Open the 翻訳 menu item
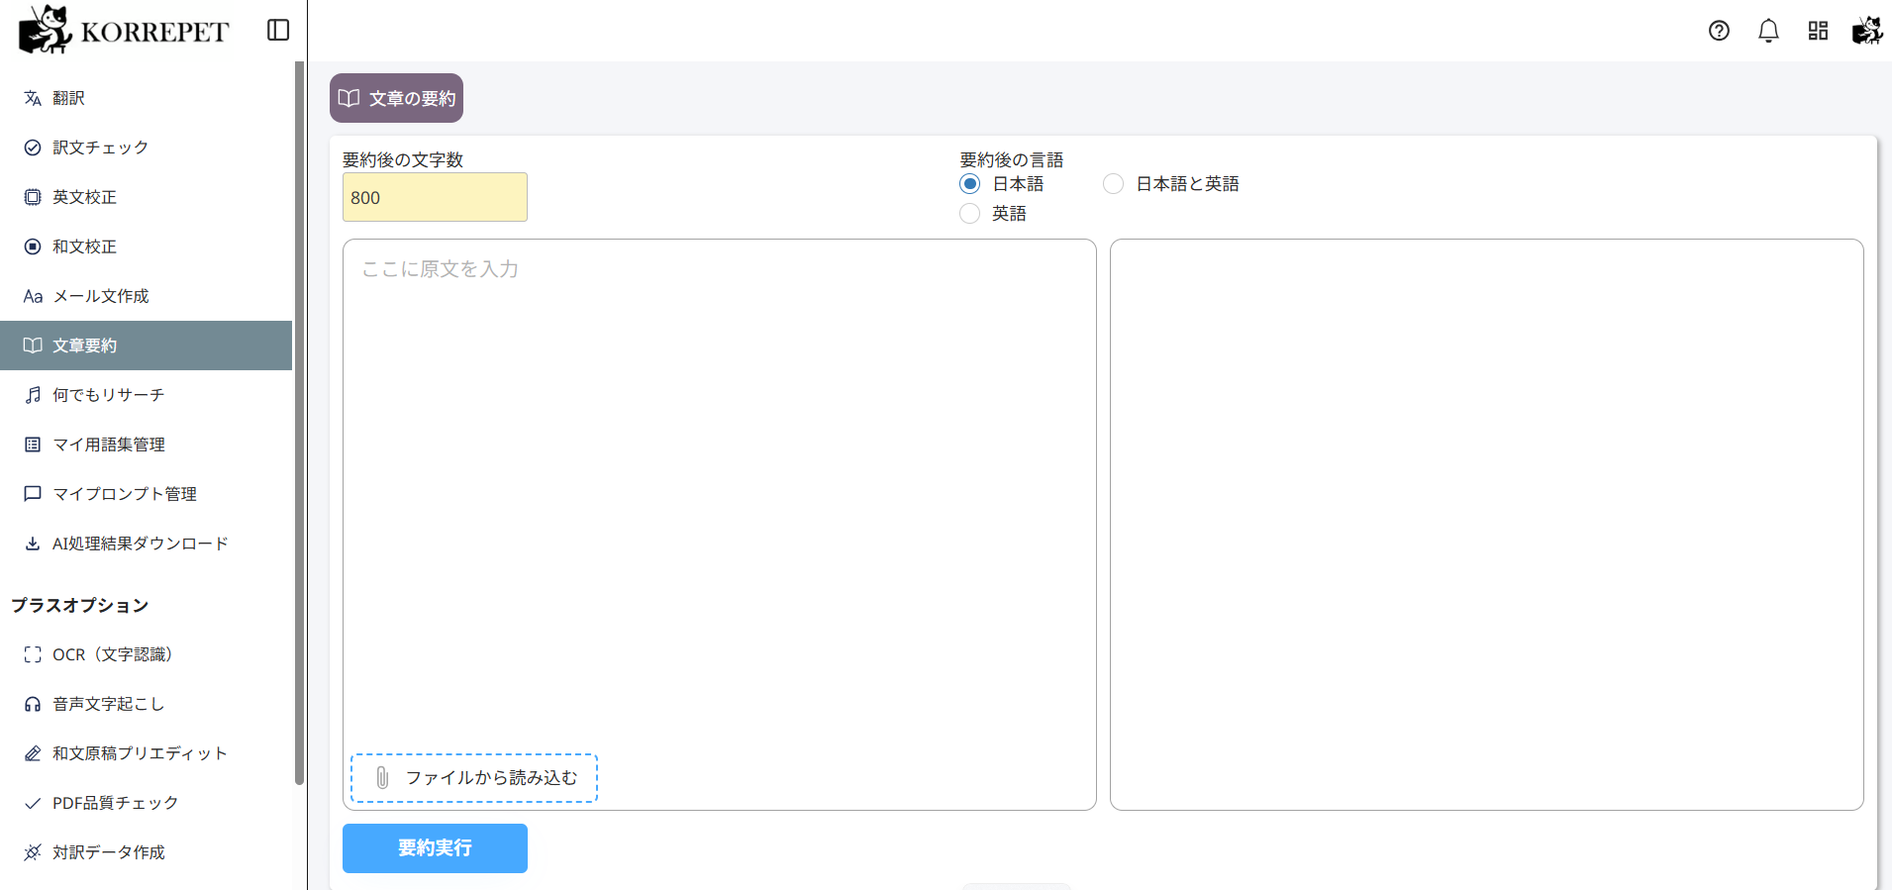This screenshot has width=1892, height=890. [x=146, y=98]
